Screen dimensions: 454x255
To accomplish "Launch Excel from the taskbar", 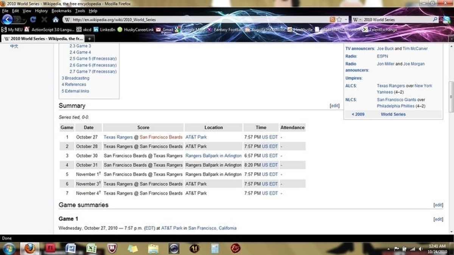I will [x=91, y=248].
